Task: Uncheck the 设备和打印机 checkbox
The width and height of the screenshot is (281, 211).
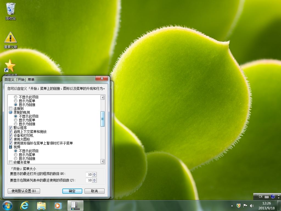Action: 11,135
